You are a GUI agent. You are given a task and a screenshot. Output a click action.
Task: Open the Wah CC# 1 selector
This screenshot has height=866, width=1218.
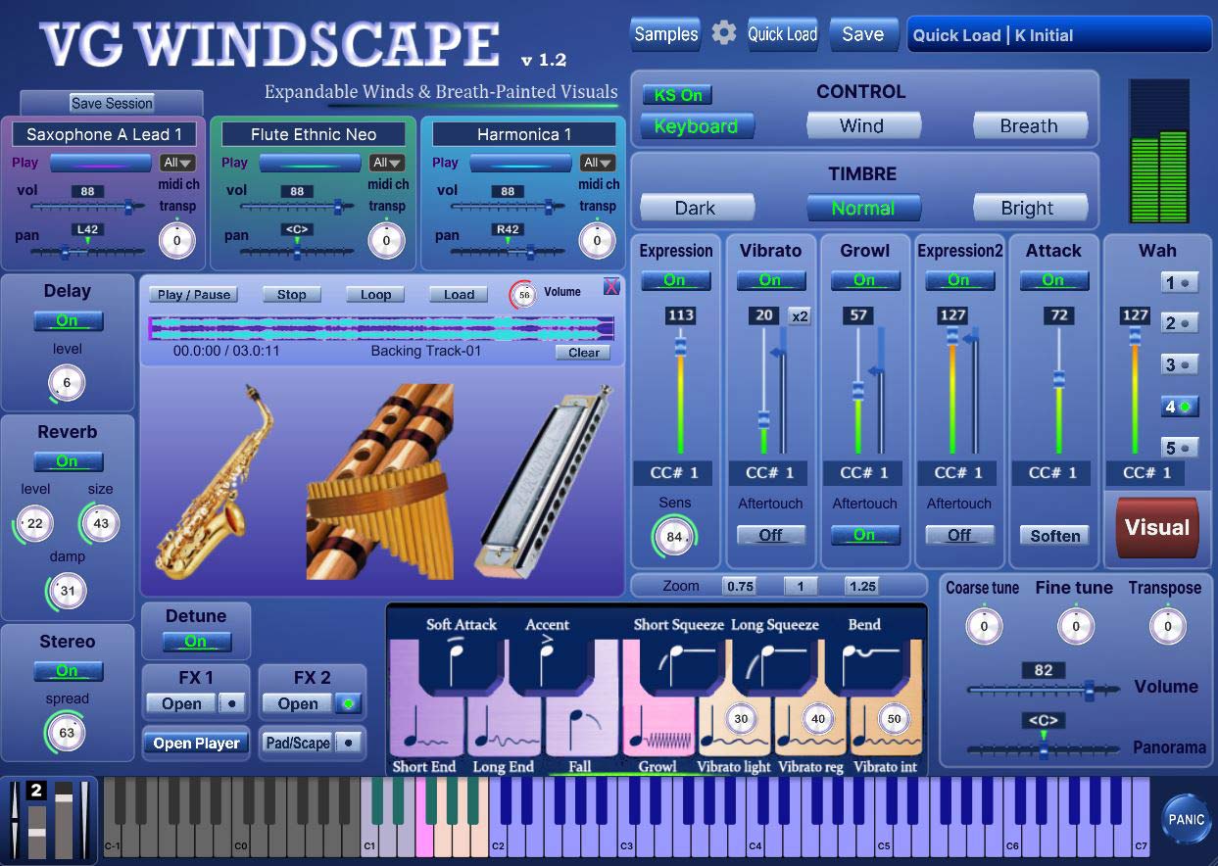click(x=1145, y=472)
